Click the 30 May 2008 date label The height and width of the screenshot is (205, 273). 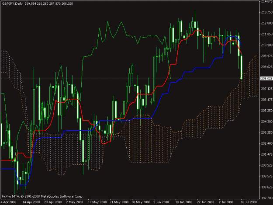coord(141,202)
